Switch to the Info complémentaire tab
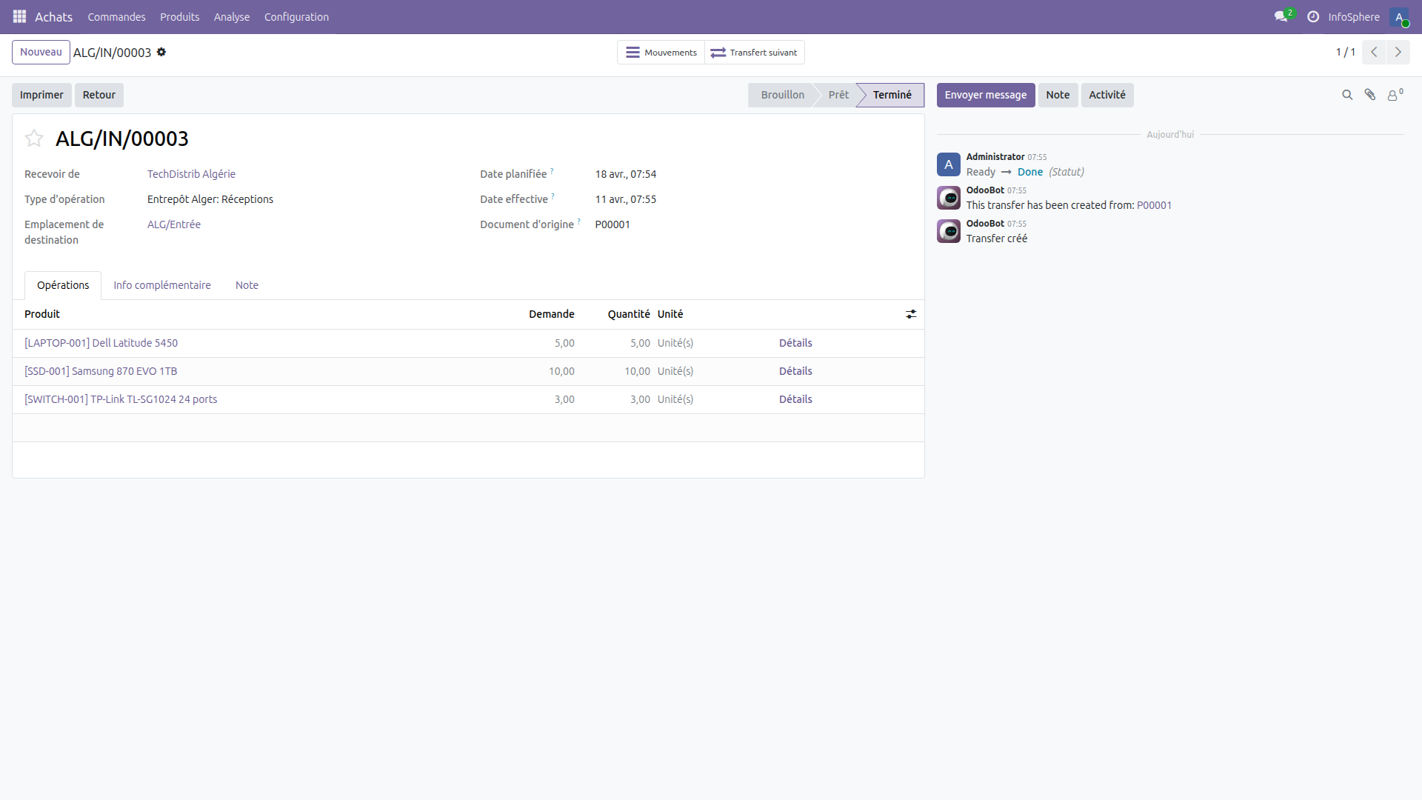Image resolution: width=1422 pixels, height=800 pixels. (x=161, y=285)
